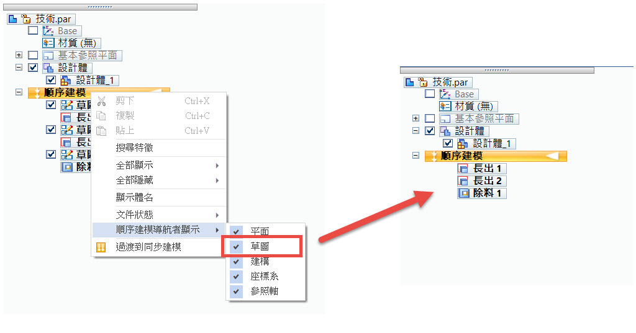Choose 過渡到同步建模 menu entry
The image size is (636, 333).
(158, 247)
